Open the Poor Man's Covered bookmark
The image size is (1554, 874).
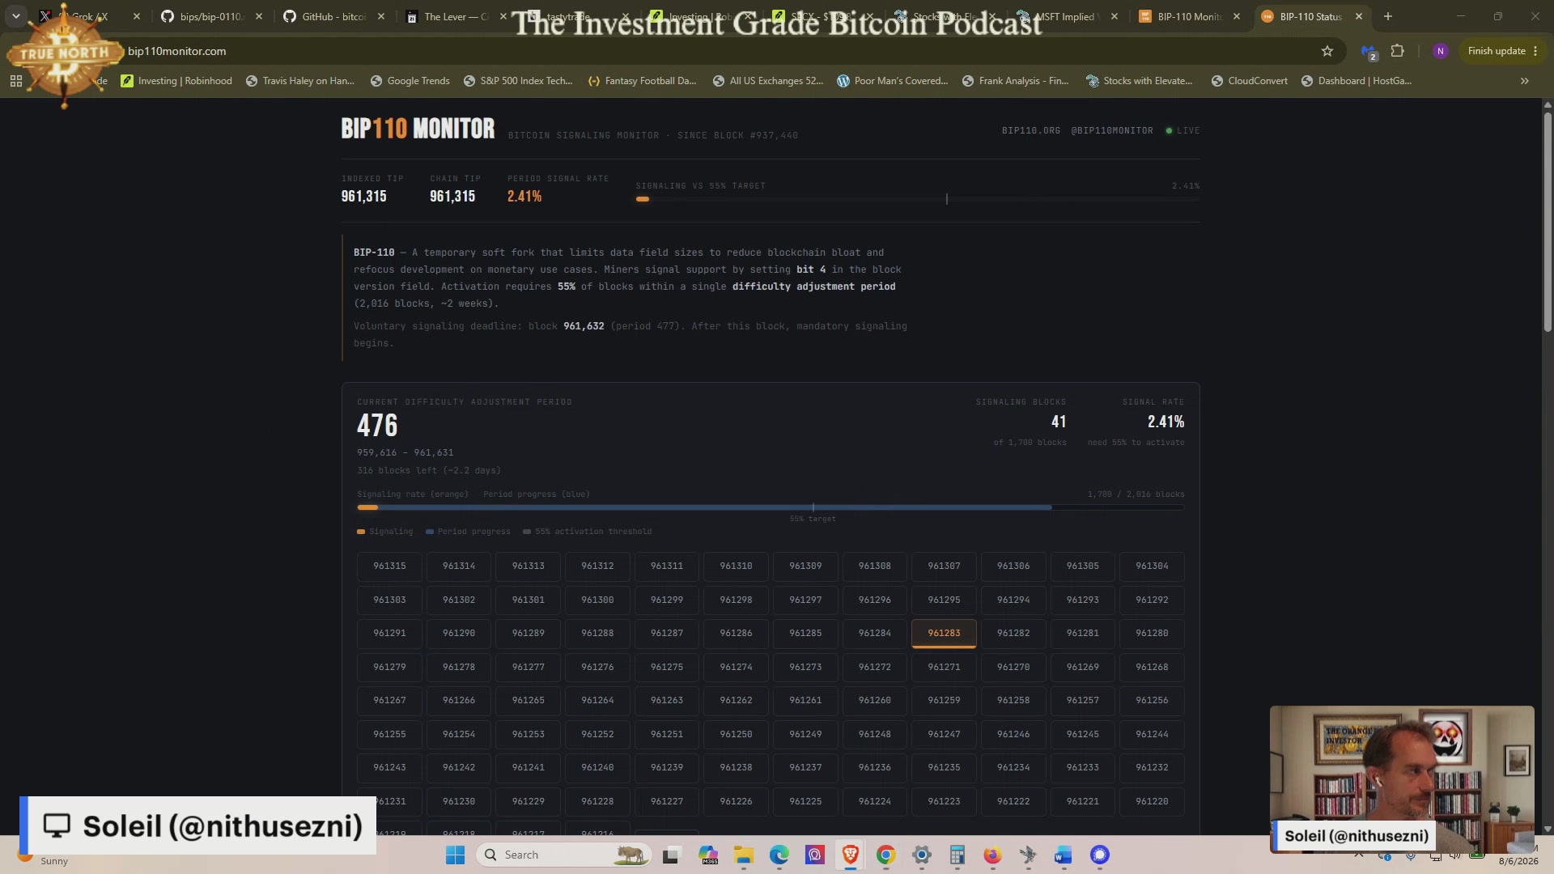[x=893, y=81]
